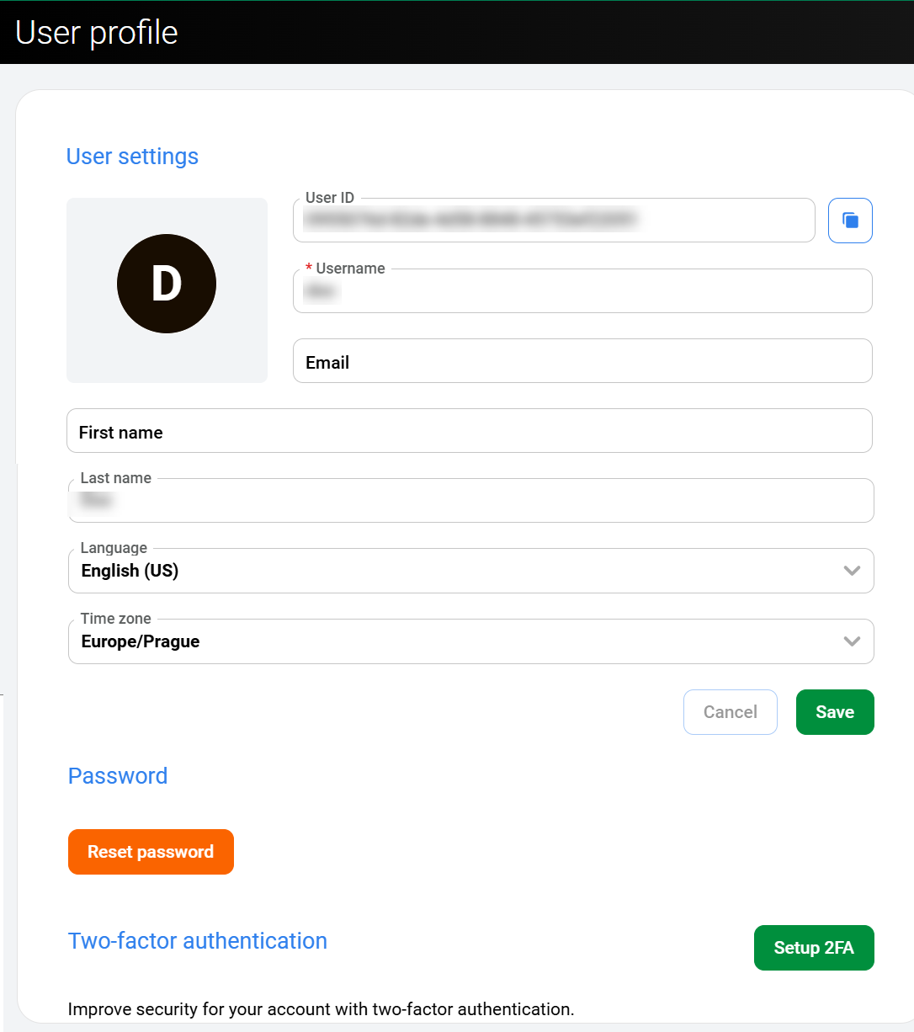
Task: Click the User profile page title
Action: coord(97,33)
